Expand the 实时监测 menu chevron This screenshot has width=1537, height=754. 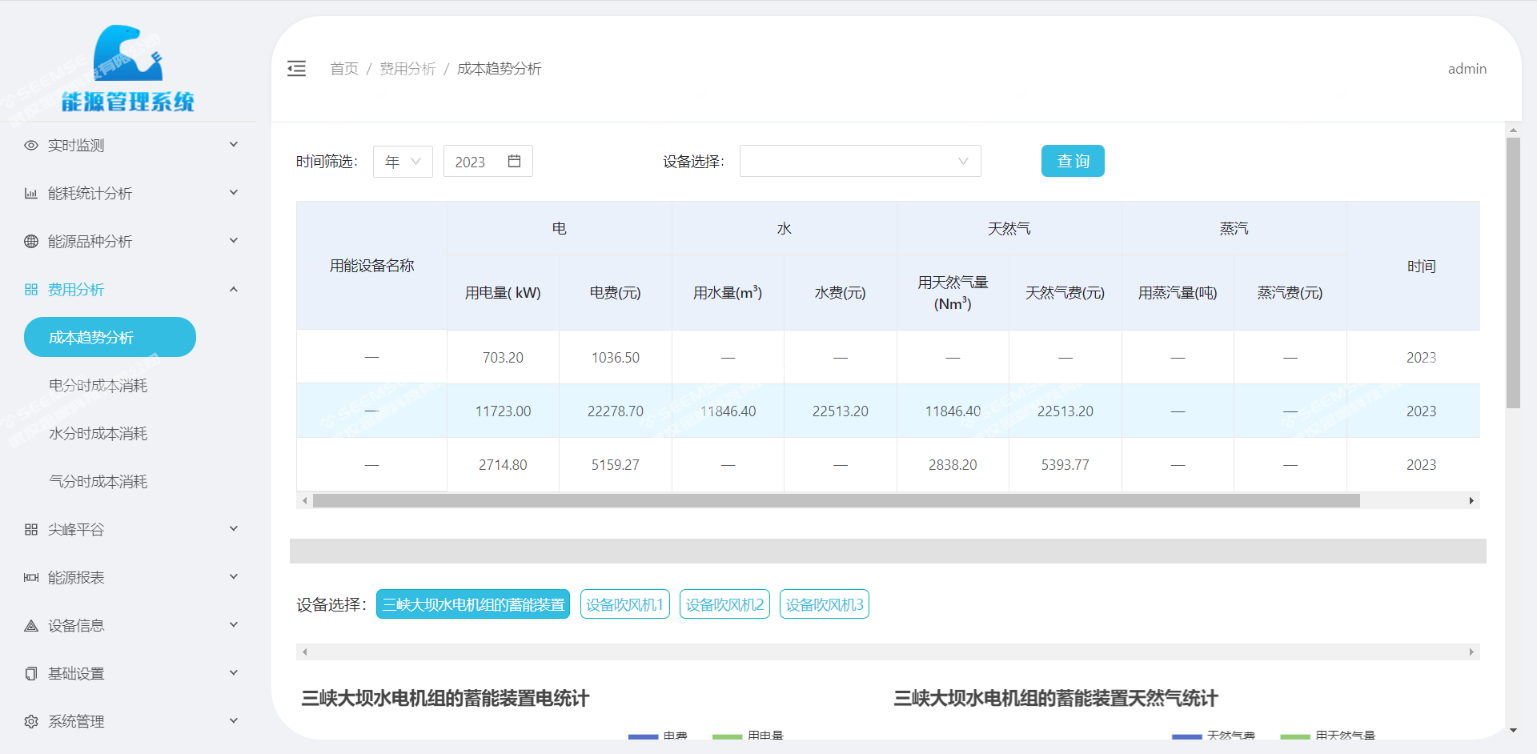[234, 145]
